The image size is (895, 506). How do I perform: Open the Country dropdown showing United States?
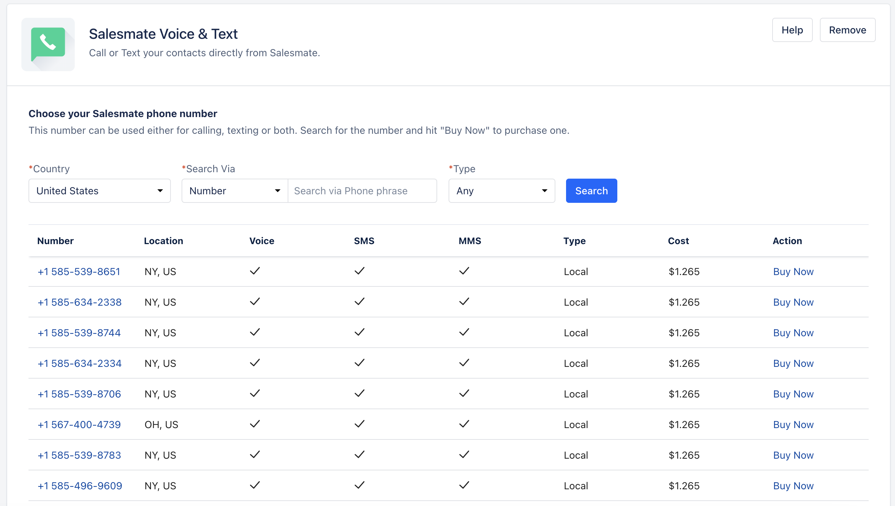pos(100,191)
